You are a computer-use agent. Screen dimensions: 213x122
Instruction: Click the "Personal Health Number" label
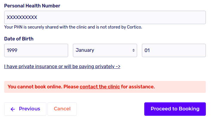(x=32, y=6)
